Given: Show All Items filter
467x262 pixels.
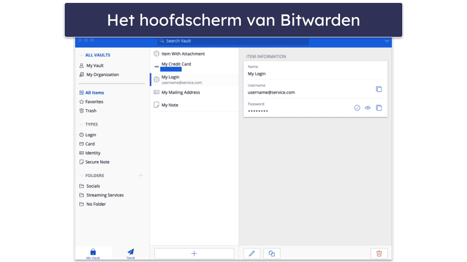Looking at the screenshot, I should coord(92,93).
